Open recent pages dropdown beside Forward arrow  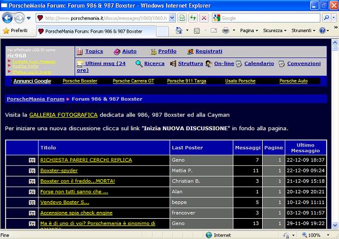pyautogui.click(x=29, y=18)
